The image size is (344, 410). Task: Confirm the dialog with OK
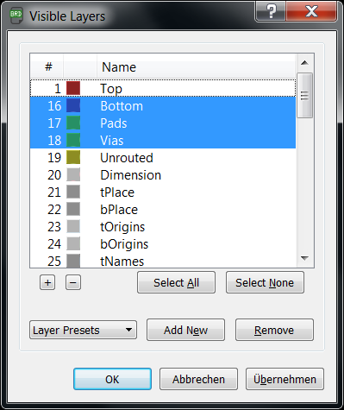(112, 379)
